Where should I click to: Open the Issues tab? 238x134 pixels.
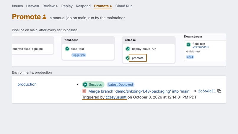point(17,6)
